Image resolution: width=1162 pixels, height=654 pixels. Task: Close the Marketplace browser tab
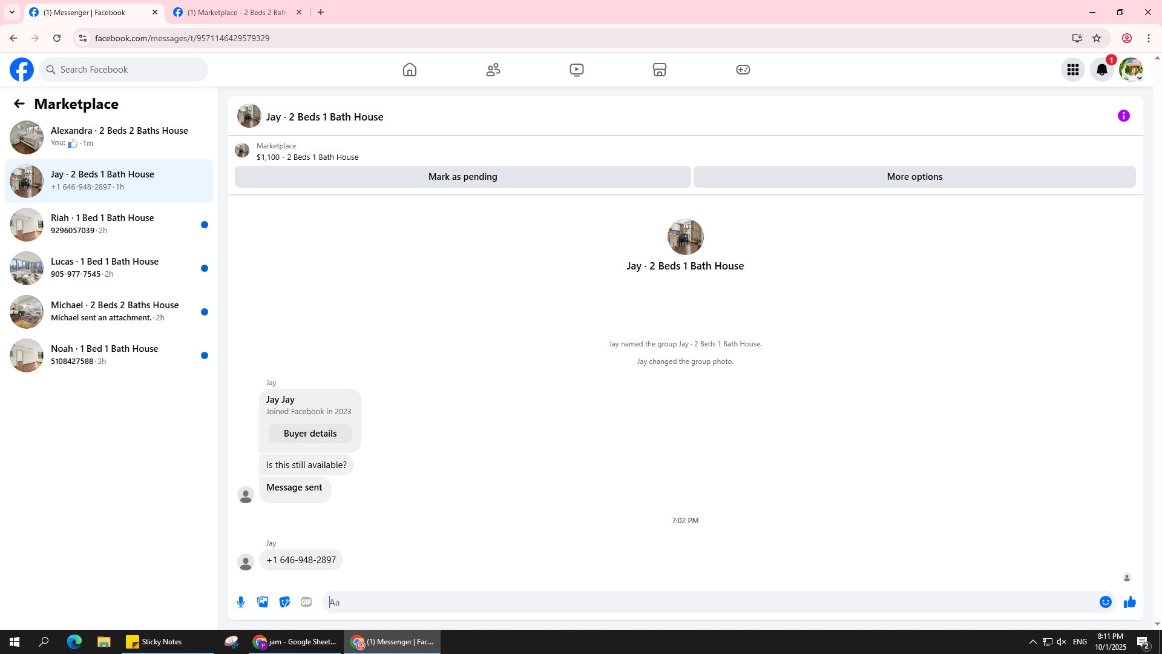pos(299,13)
